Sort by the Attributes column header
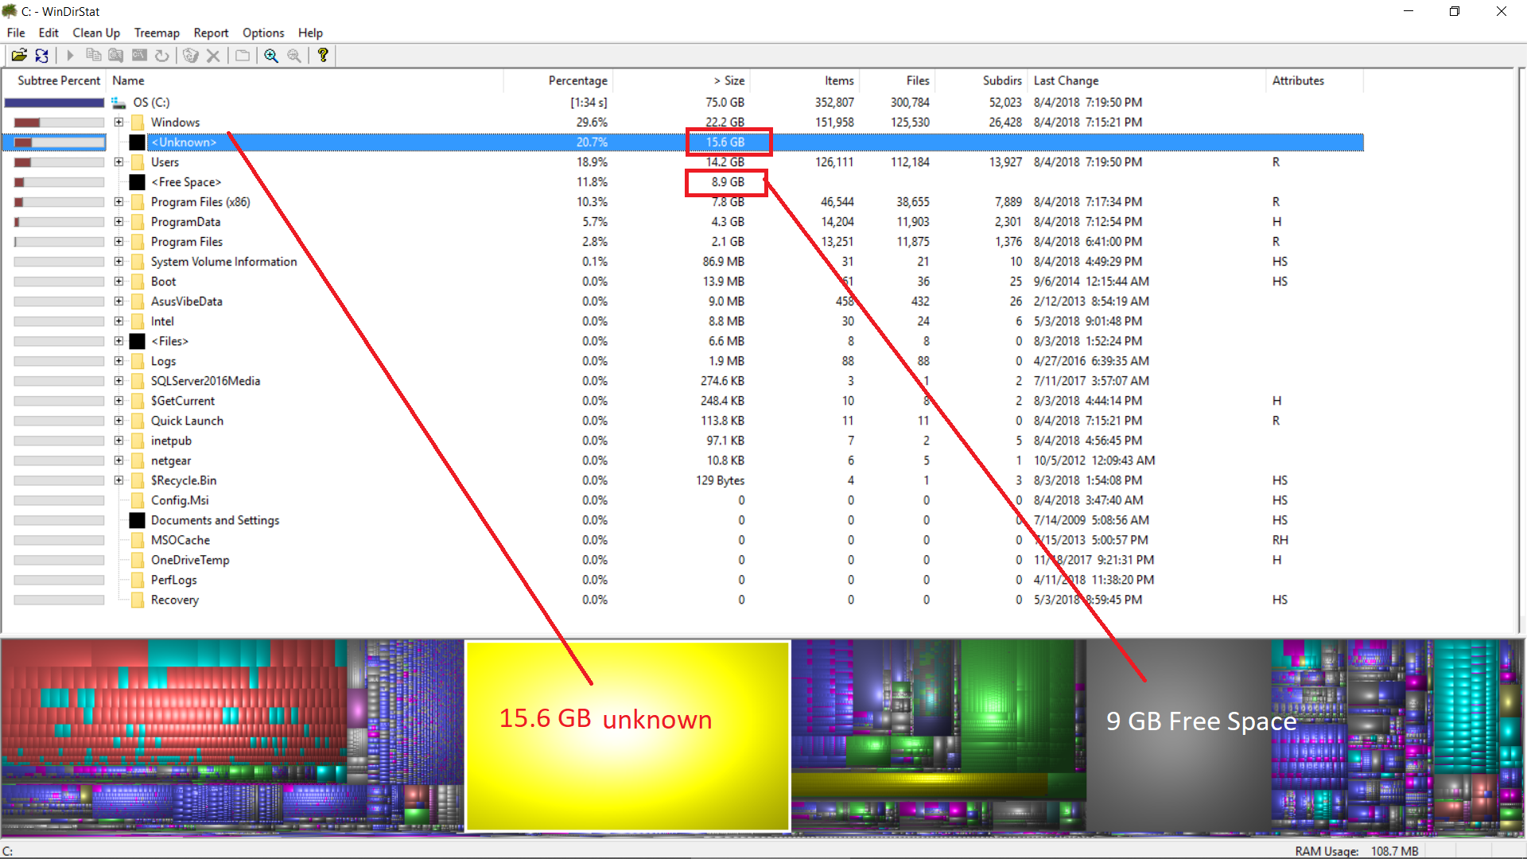 tap(1314, 80)
